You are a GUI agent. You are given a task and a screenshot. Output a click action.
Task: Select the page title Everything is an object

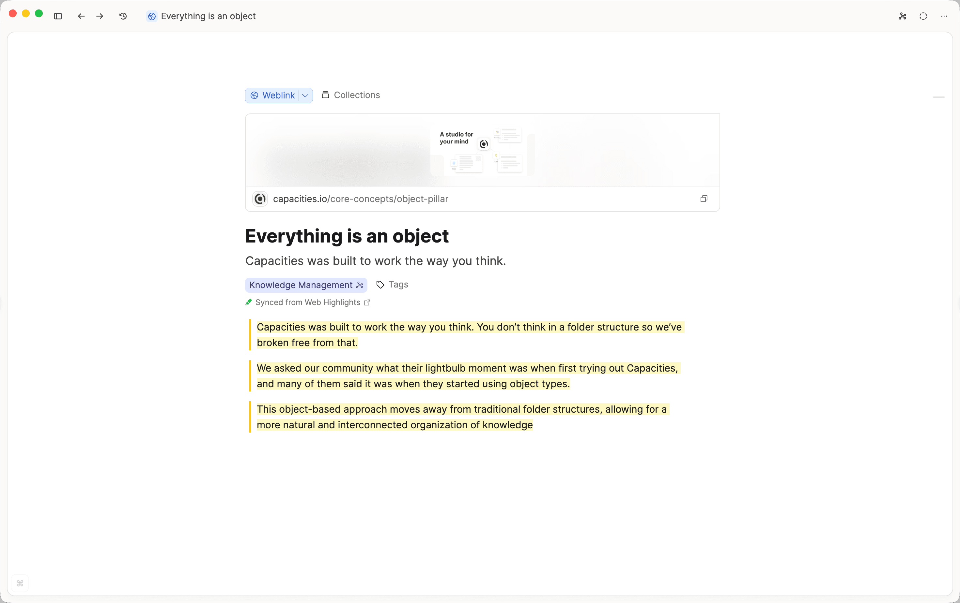[347, 236]
